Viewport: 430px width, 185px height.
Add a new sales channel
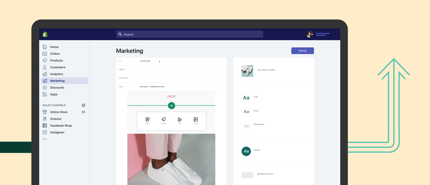tap(83, 105)
